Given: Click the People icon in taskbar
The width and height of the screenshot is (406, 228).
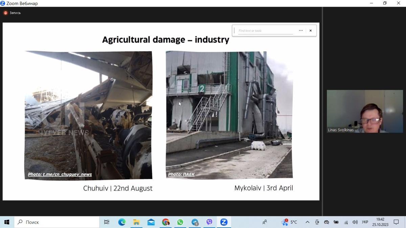Looking at the screenshot, I should [x=265, y=222].
